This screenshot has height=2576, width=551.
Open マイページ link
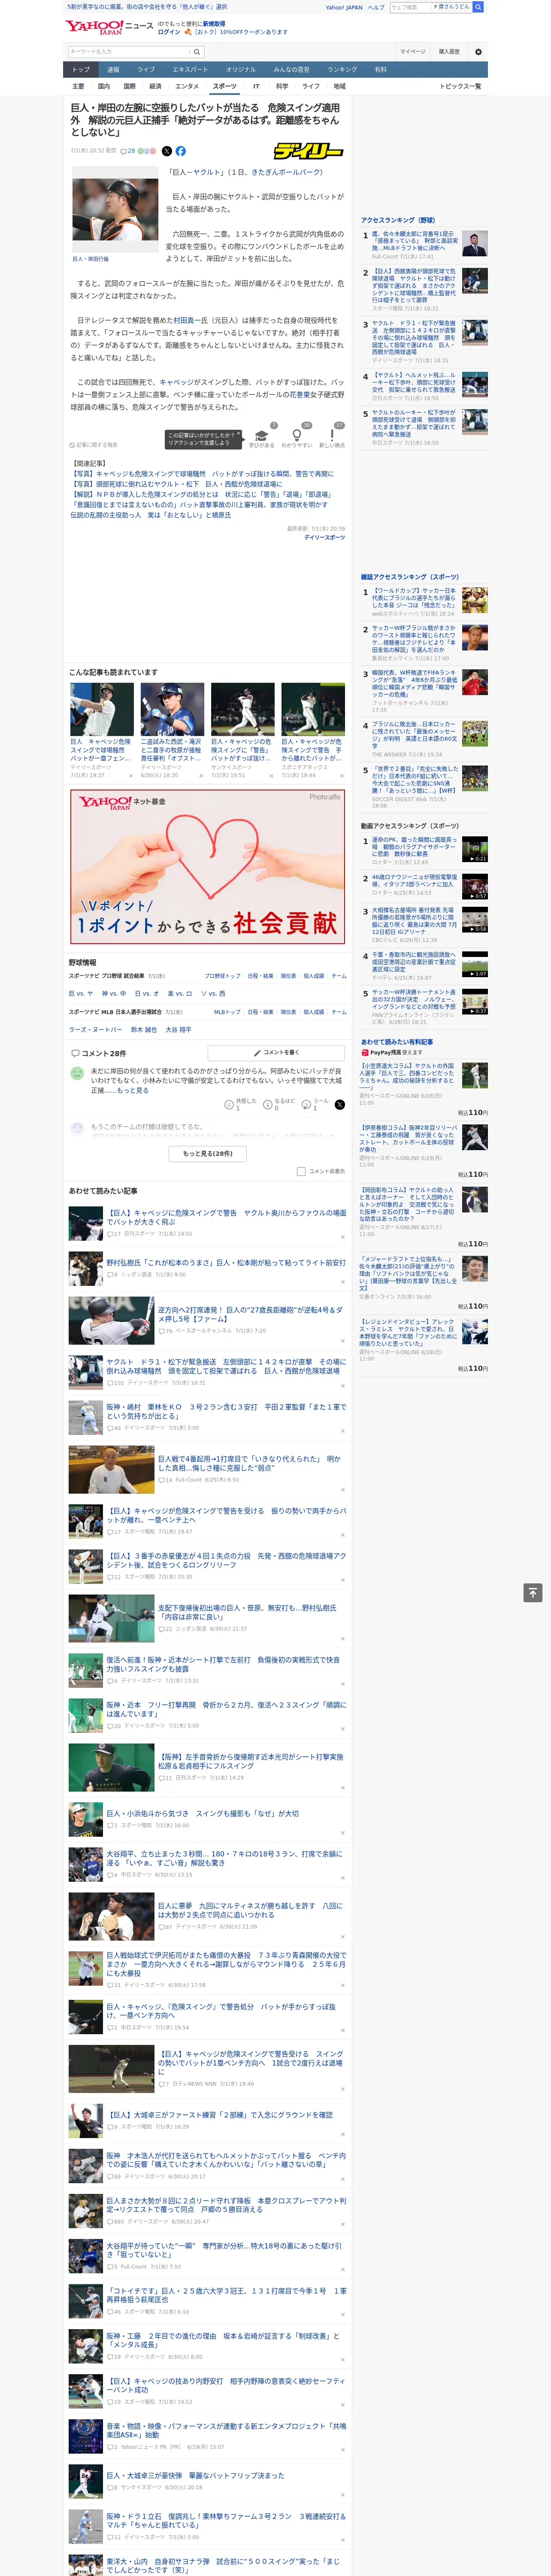pos(413,51)
